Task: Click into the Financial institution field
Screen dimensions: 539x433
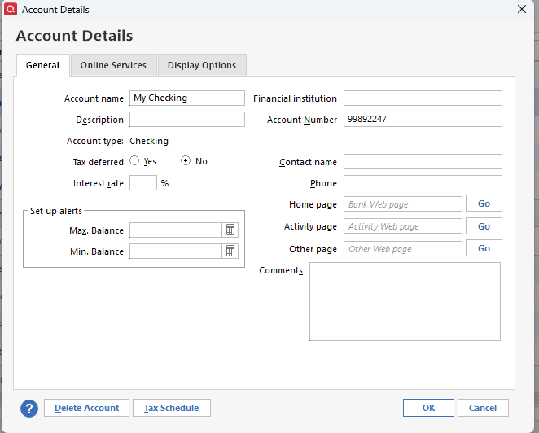Action: 423,98
